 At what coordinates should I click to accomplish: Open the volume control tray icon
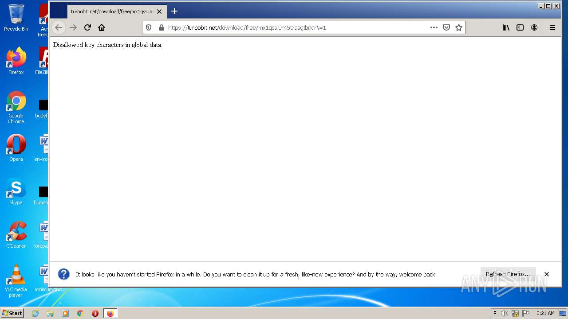(505, 313)
